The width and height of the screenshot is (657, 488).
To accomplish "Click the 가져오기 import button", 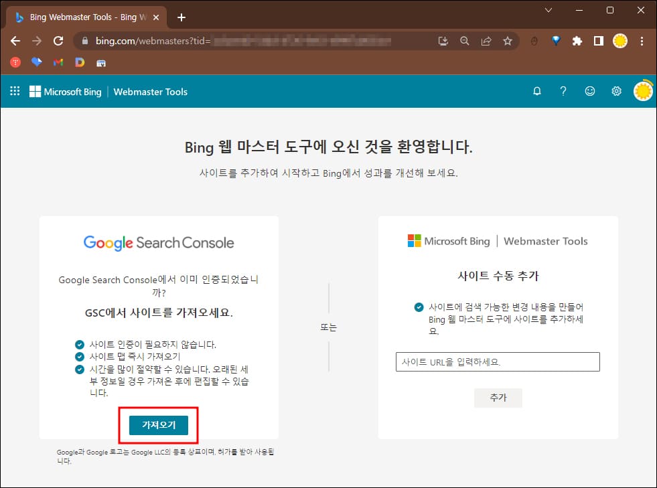I will point(158,425).
